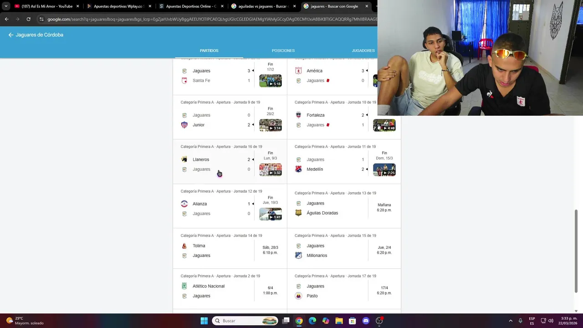Image resolution: width=583 pixels, height=328 pixels.
Task: Play the Jaguares vs Junior 3:14 highlight
Action: click(x=271, y=125)
